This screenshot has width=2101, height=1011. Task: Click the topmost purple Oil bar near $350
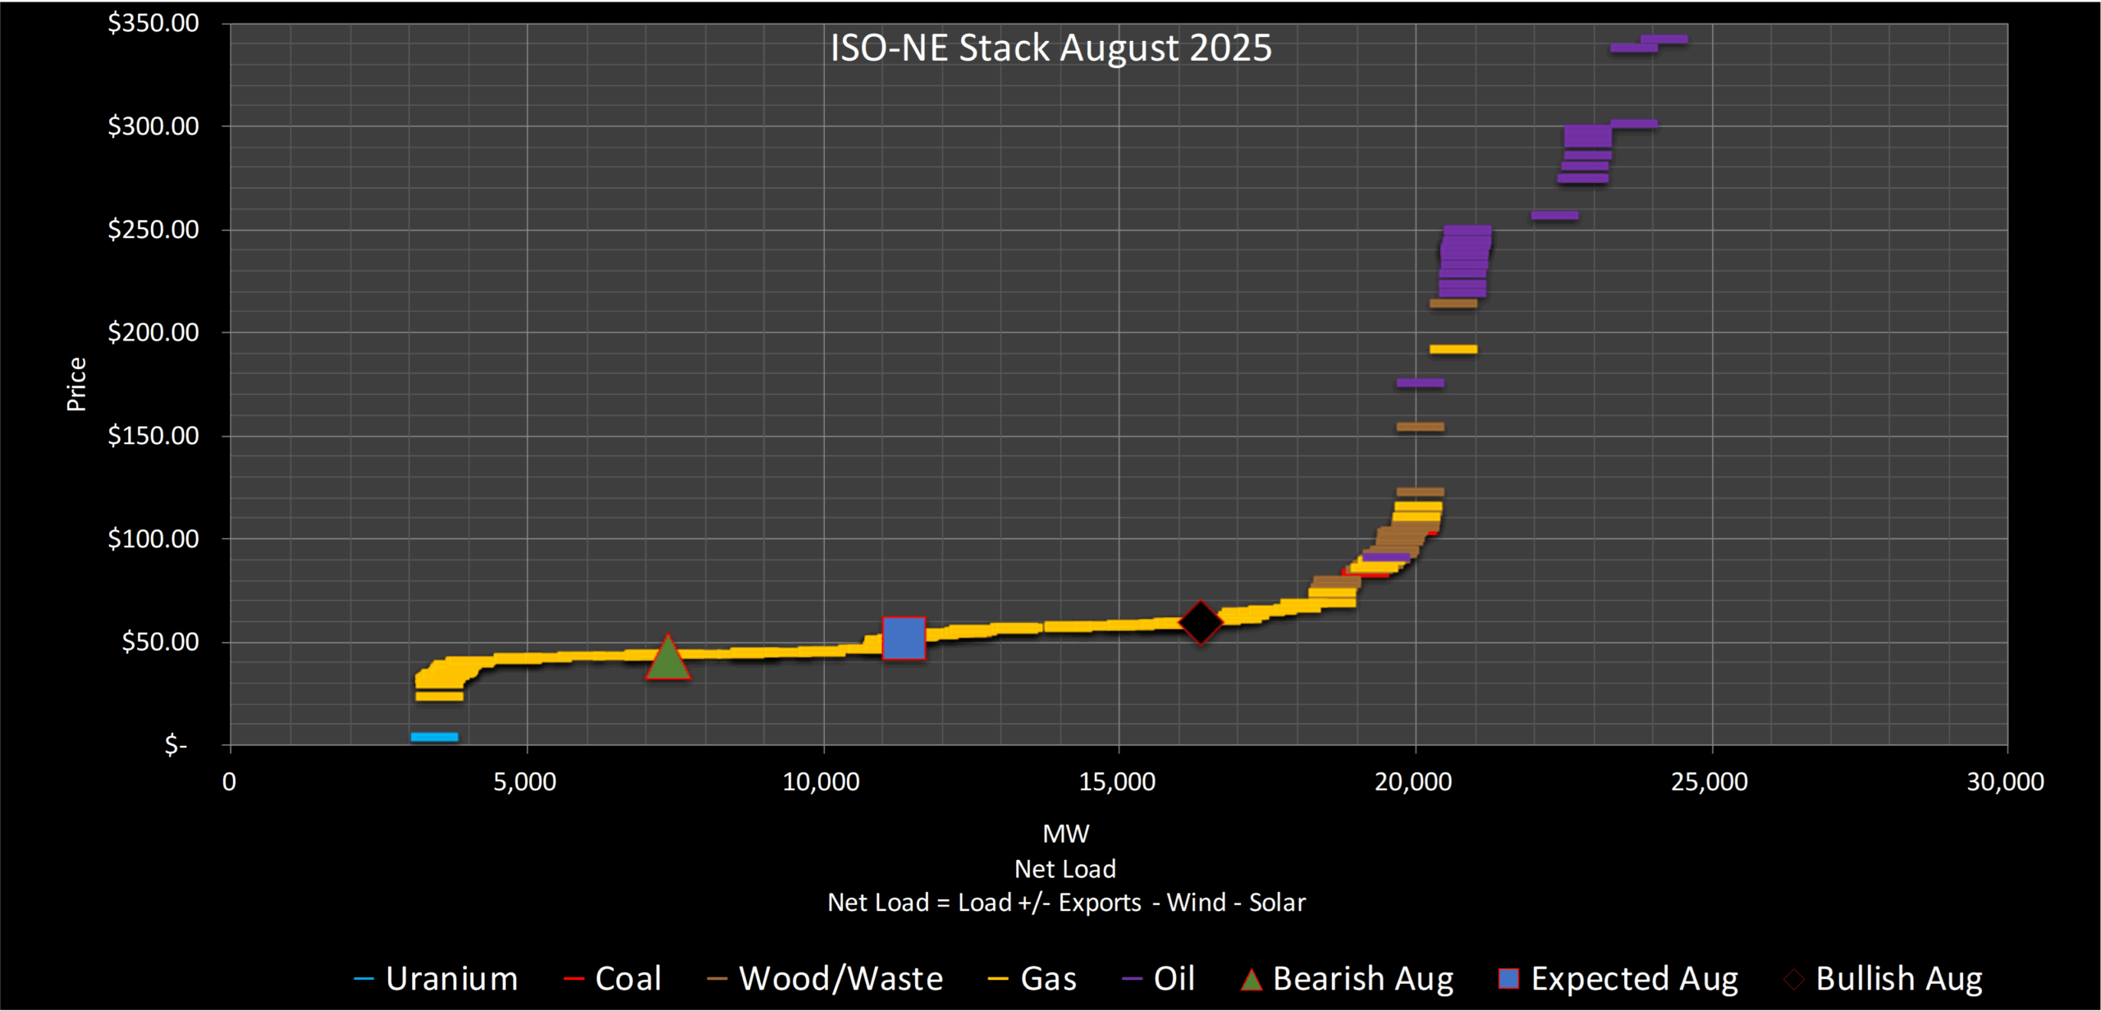[x=1664, y=39]
